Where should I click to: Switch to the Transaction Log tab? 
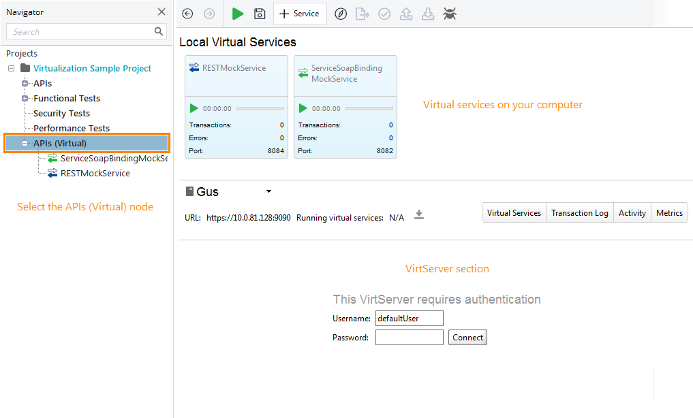[579, 212]
